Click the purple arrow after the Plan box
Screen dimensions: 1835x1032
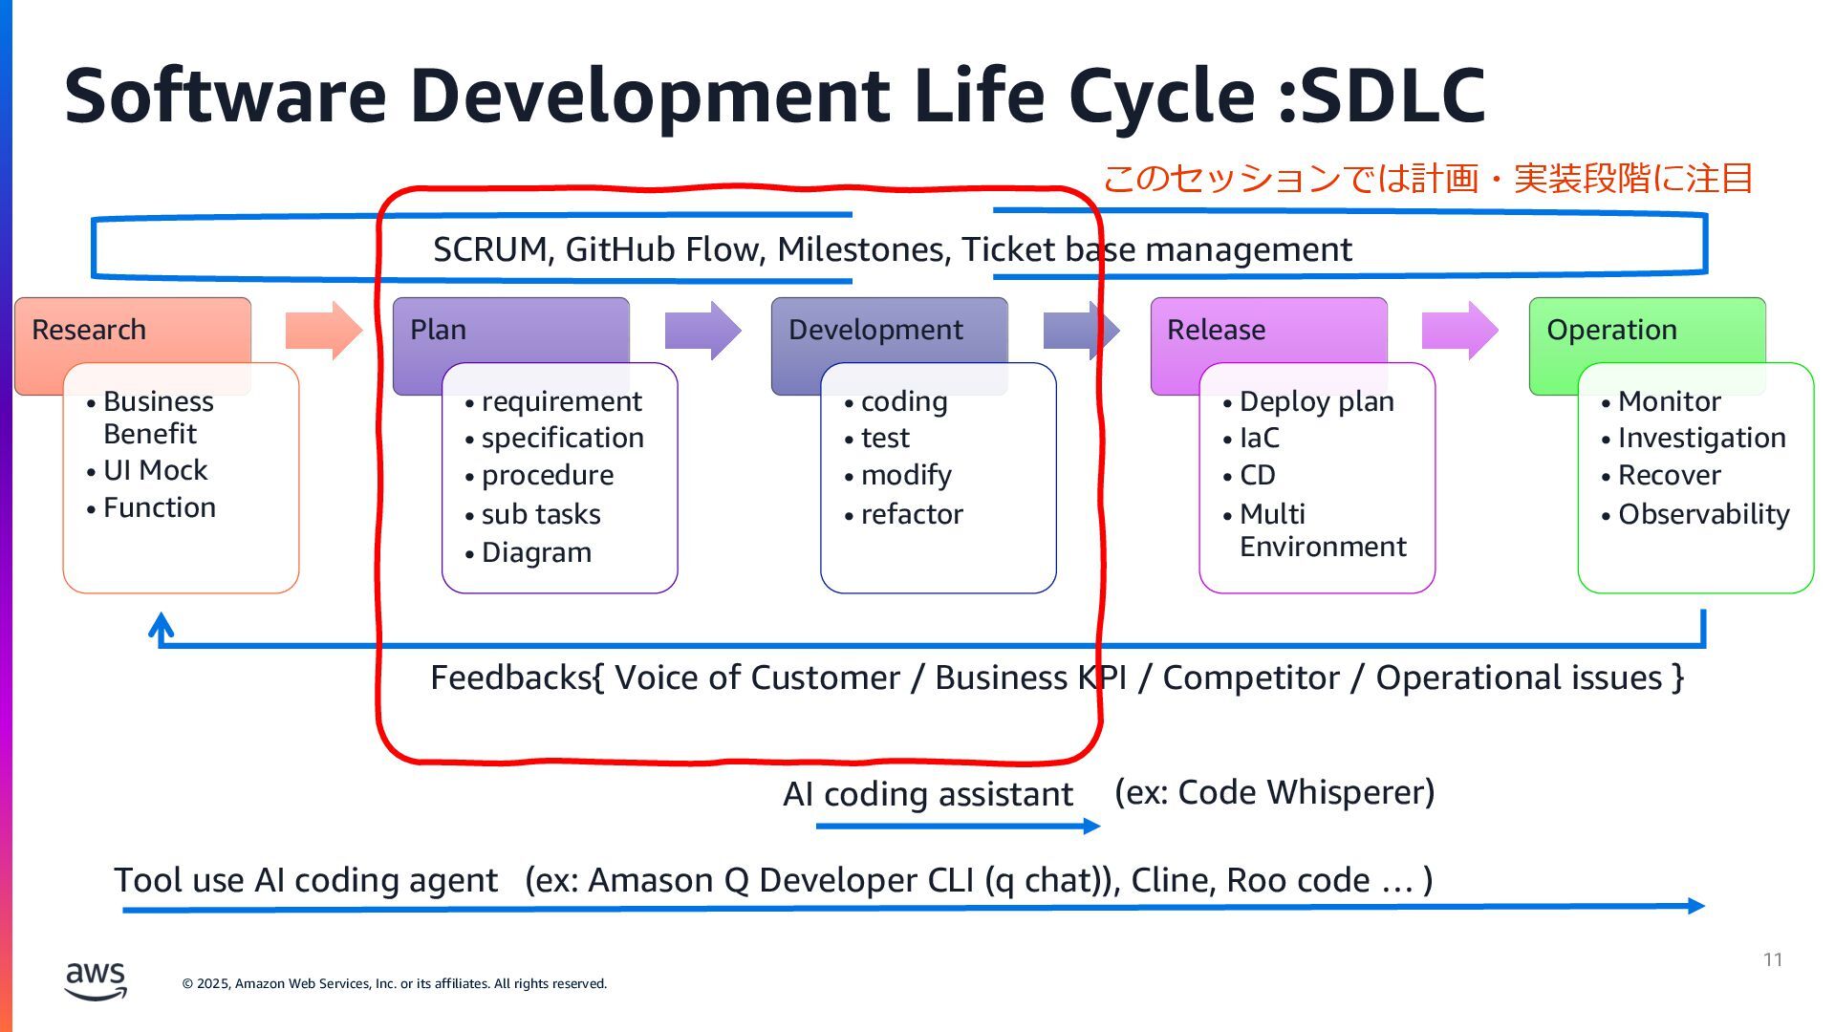(x=702, y=331)
